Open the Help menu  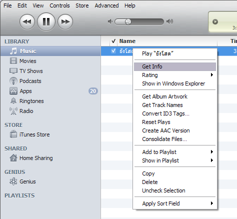point(130,5)
